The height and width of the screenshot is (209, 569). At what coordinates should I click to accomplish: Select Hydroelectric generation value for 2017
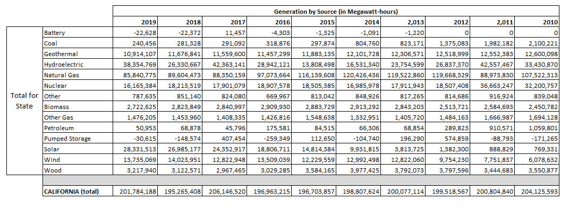224,65
